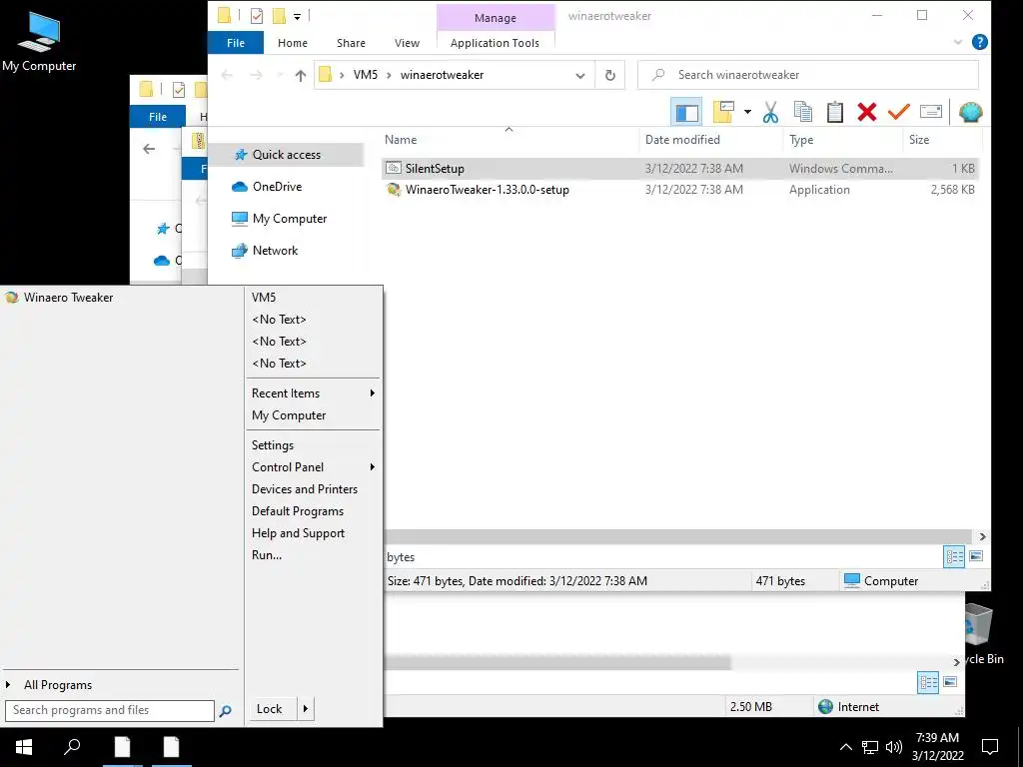Go up one folder level arrow

point(301,75)
